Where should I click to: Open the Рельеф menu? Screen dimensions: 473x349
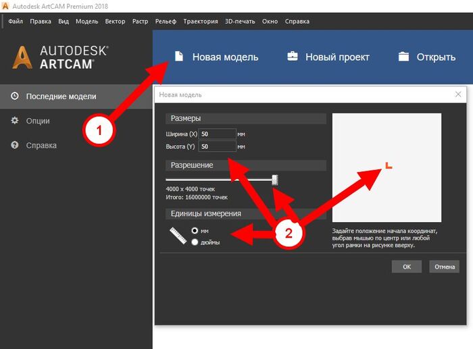(x=166, y=22)
